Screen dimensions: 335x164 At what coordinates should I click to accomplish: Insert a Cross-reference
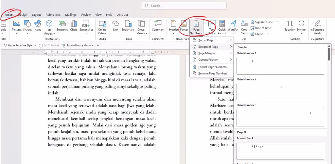pos(141,27)
